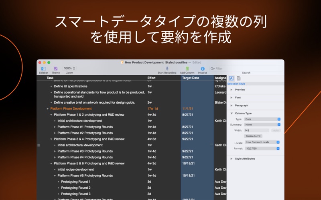Collapse the Platform Phase Development row
Image resolution: width=321 pixels, height=200 pixels.
[x=47, y=109]
